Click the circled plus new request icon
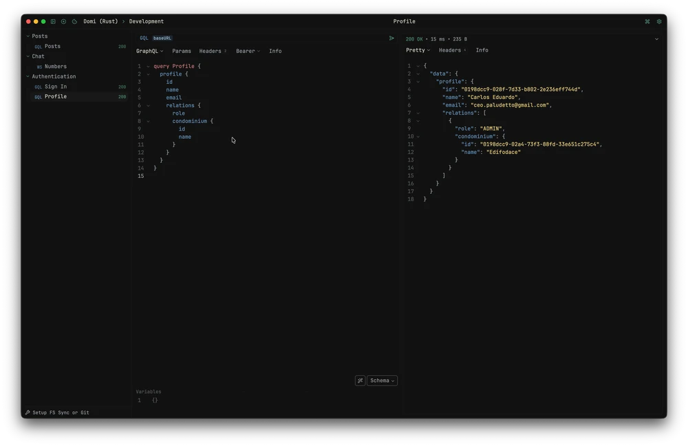Image resolution: width=688 pixels, height=446 pixels. pyautogui.click(x=63, y=21)
